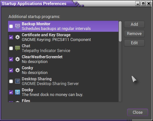Screen dimensions: 153x121
Task: Click the Chat speech bubble icon
Action: pyautogui.click(x=18, y=48)
